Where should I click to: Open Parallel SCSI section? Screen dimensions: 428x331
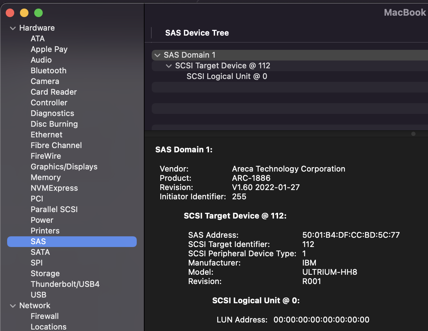pos(54,209)
